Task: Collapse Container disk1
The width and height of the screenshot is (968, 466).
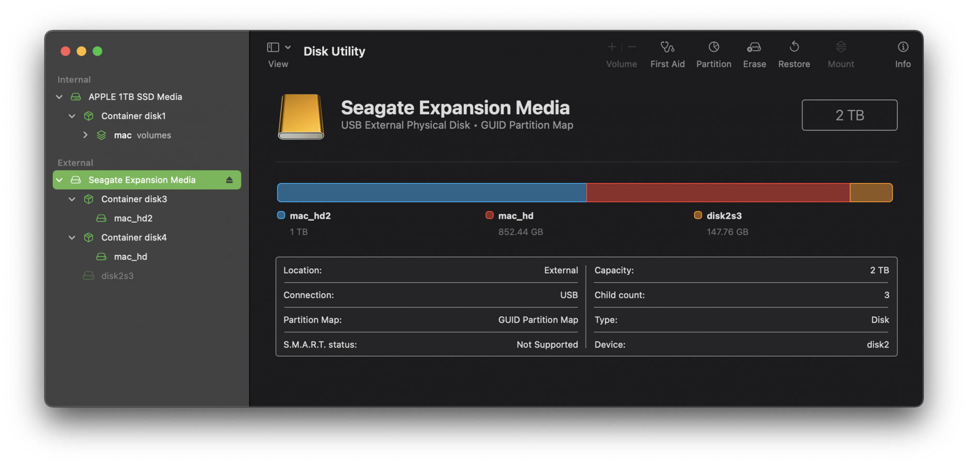Action: click(x=72, y=116)
